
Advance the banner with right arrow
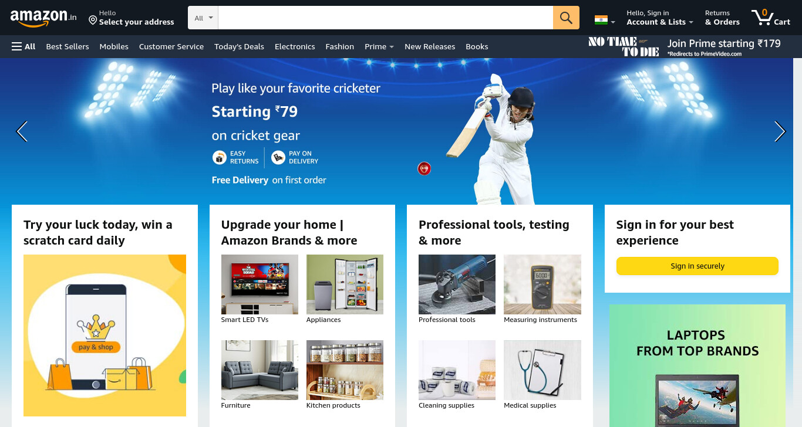[x=780, y=131]
